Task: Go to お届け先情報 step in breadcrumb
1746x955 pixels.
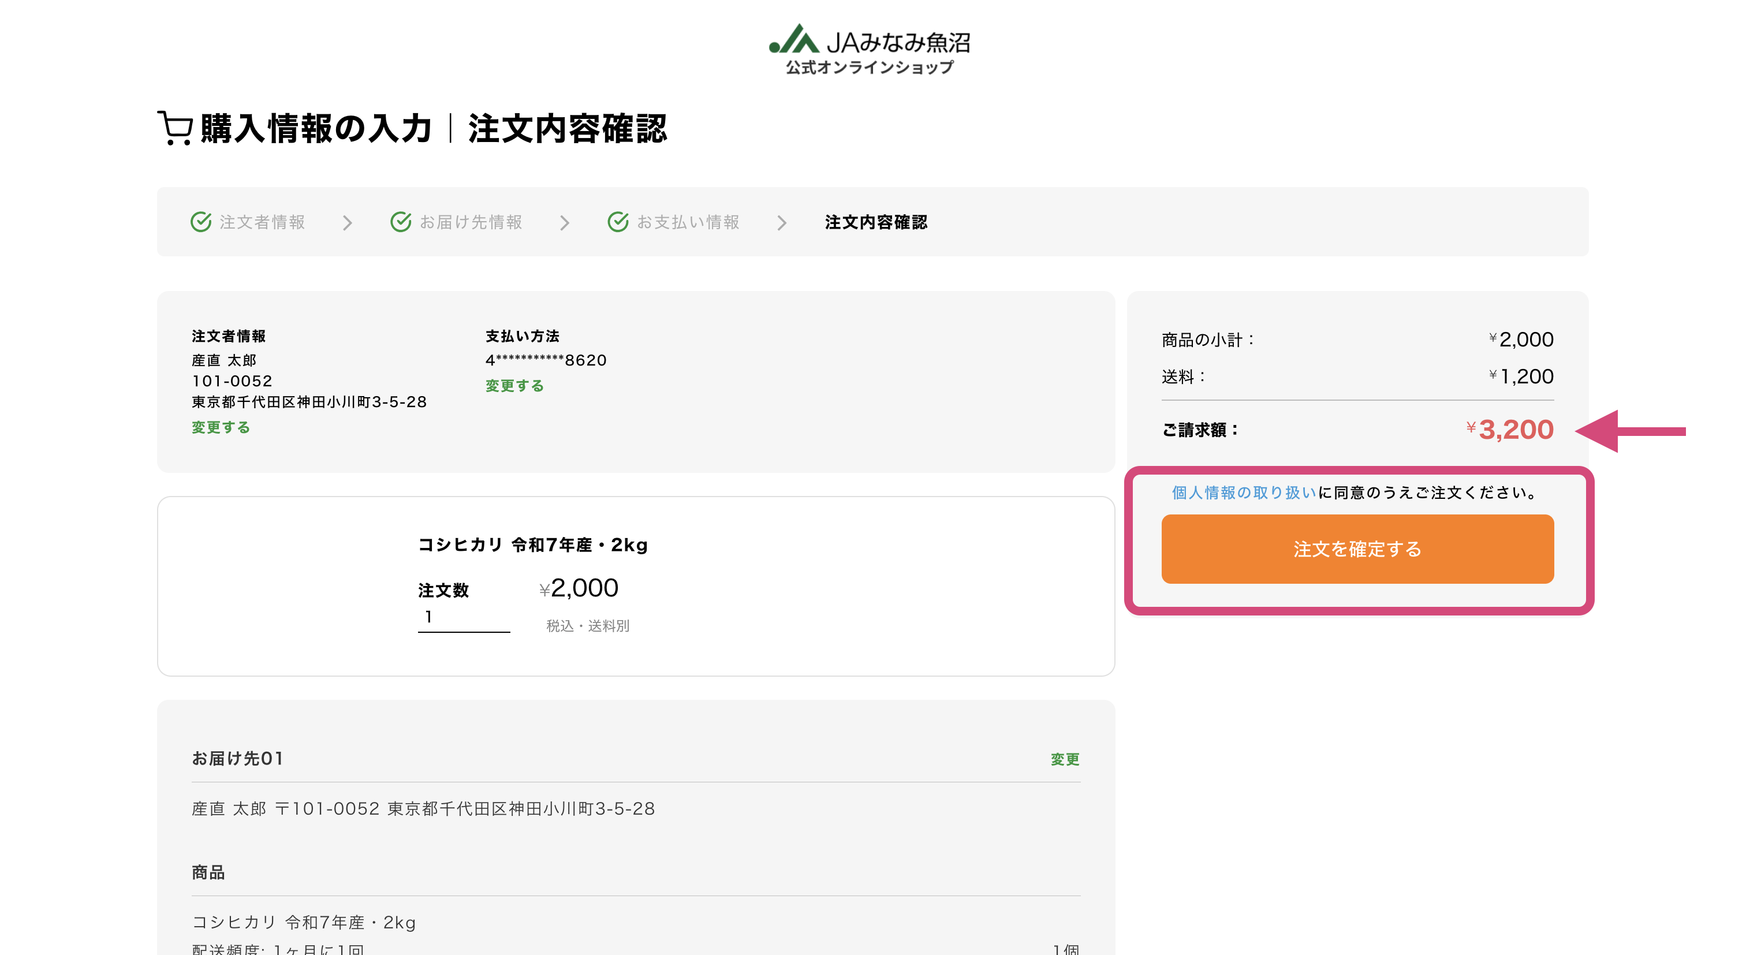Action: [x=471, y=222]
